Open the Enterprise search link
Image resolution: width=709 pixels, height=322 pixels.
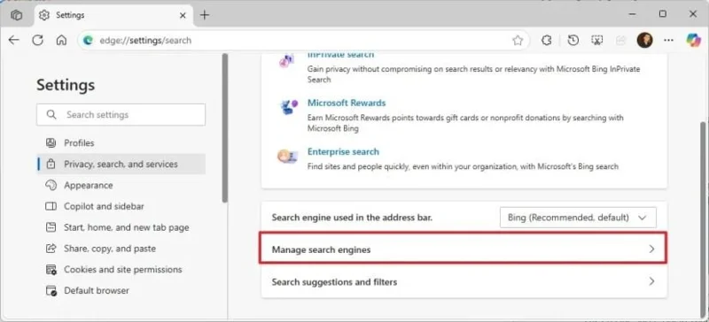(x=343, y=152)
